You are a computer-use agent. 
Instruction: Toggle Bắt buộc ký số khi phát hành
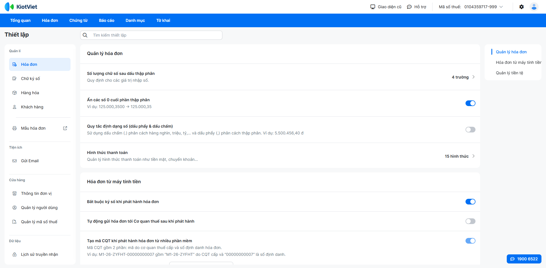coord(470,202)
